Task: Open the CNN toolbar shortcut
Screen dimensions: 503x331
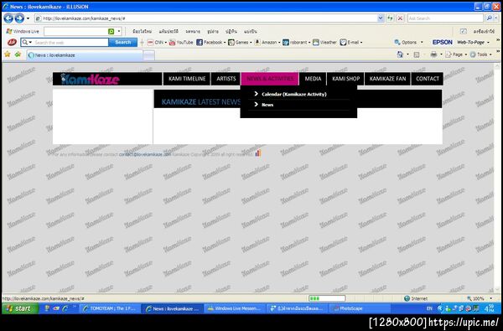Action: pyautogui.click(x=157, y=43)
